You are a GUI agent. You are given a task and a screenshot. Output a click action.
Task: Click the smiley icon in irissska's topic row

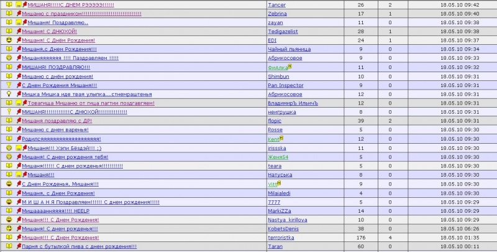pos(9,148)
